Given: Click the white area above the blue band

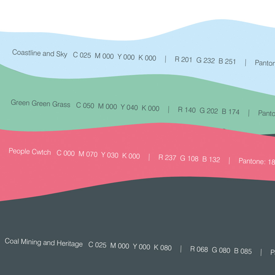Looking at the screenshot, I should pos(92,15).
